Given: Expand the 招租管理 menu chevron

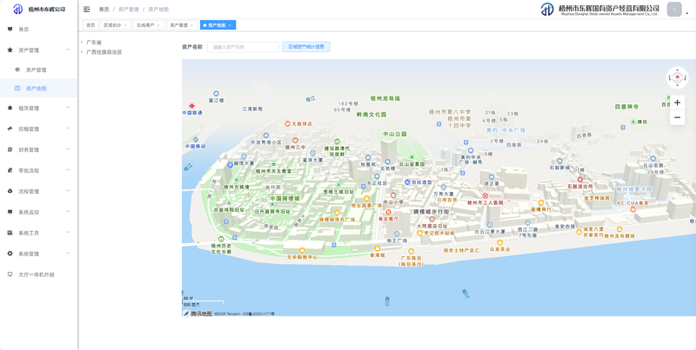Looking at the screenshot, I should click(x=68, y=129).
